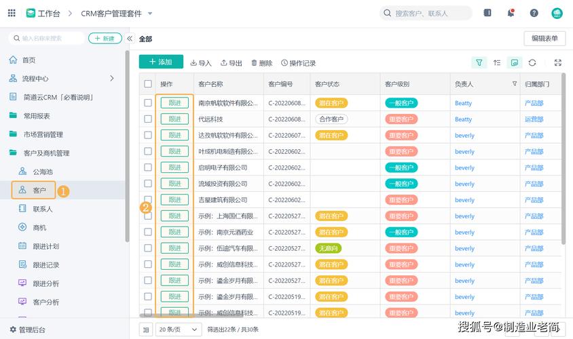
Task: Open 管理后台 admin settings
Action: tap(27, 330)
